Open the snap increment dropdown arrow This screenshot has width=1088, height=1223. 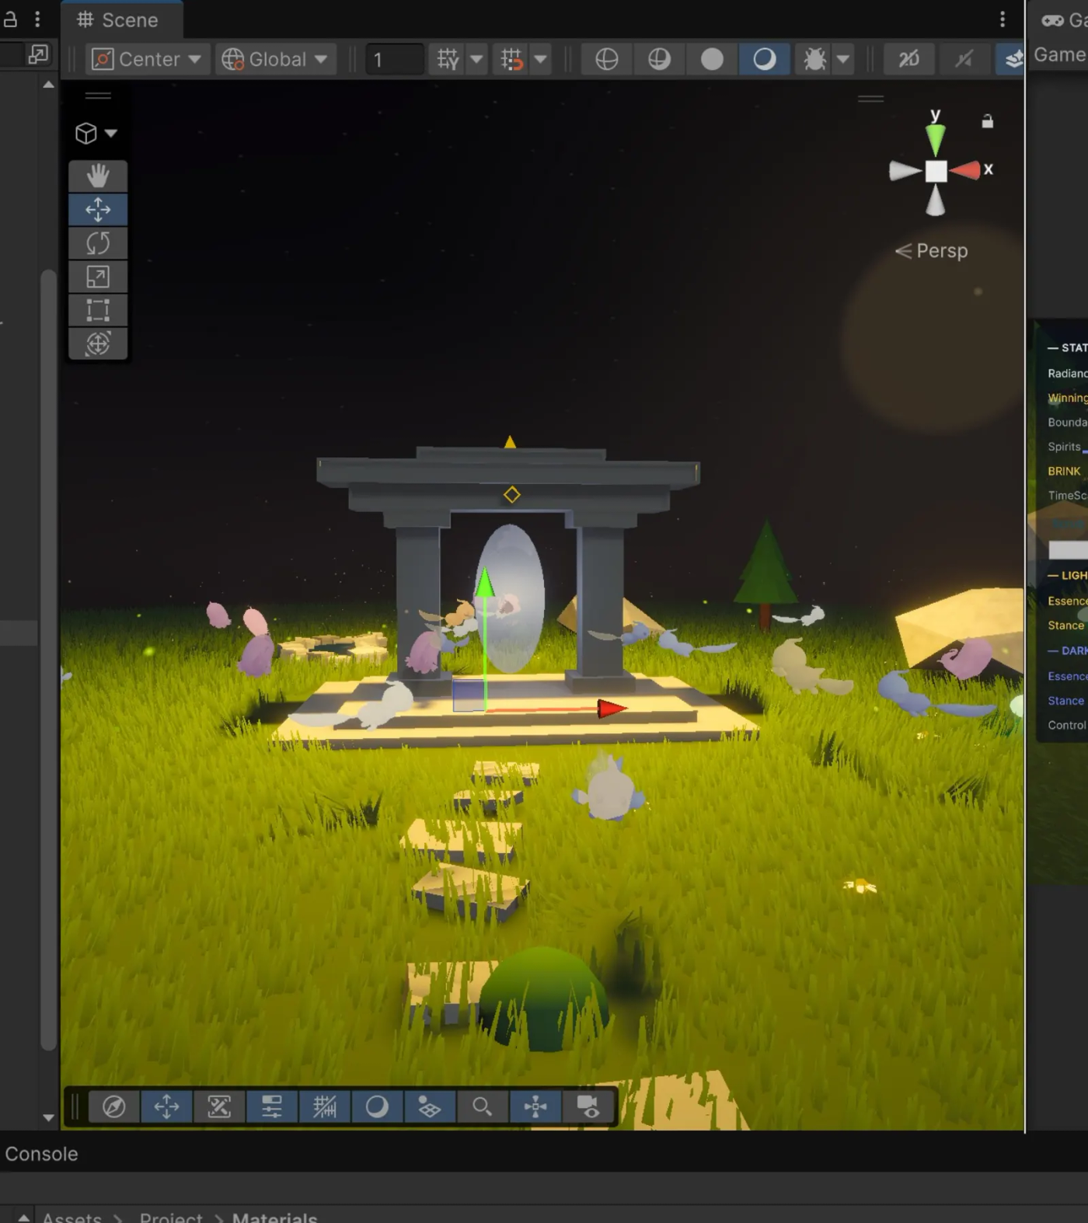[540, 59]
